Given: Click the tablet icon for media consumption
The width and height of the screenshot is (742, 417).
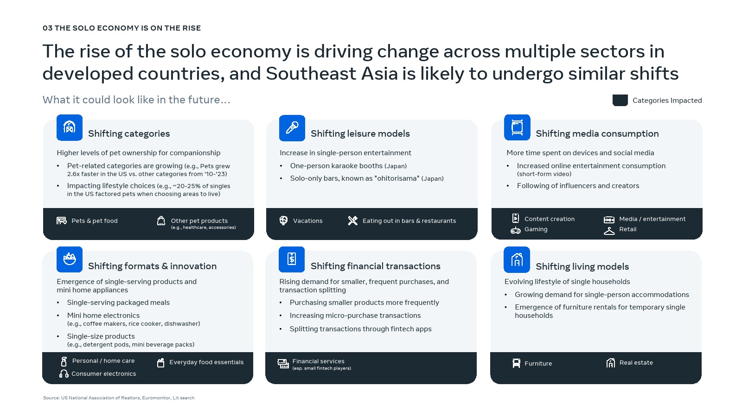Looking at the screenshot, I should (x=517, y=127).
